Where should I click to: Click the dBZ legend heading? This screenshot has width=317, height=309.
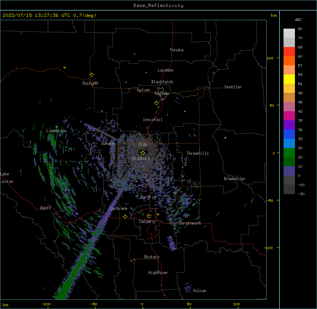click(x=298, y=19)
